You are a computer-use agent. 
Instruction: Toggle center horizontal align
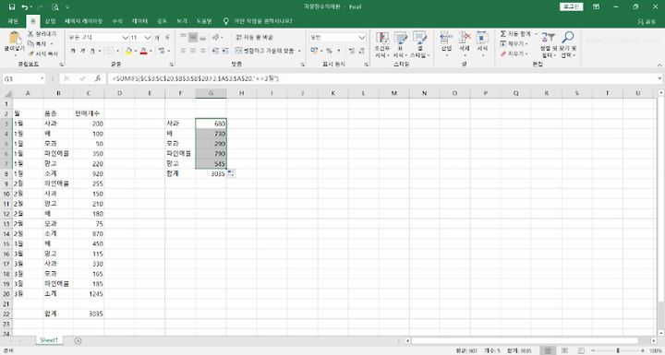tap(193, 51)
